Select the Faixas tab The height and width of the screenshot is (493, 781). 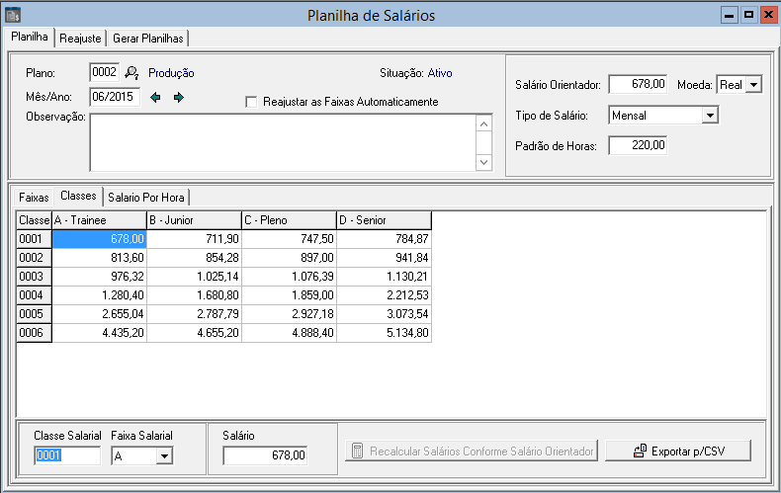pos(34,198)
